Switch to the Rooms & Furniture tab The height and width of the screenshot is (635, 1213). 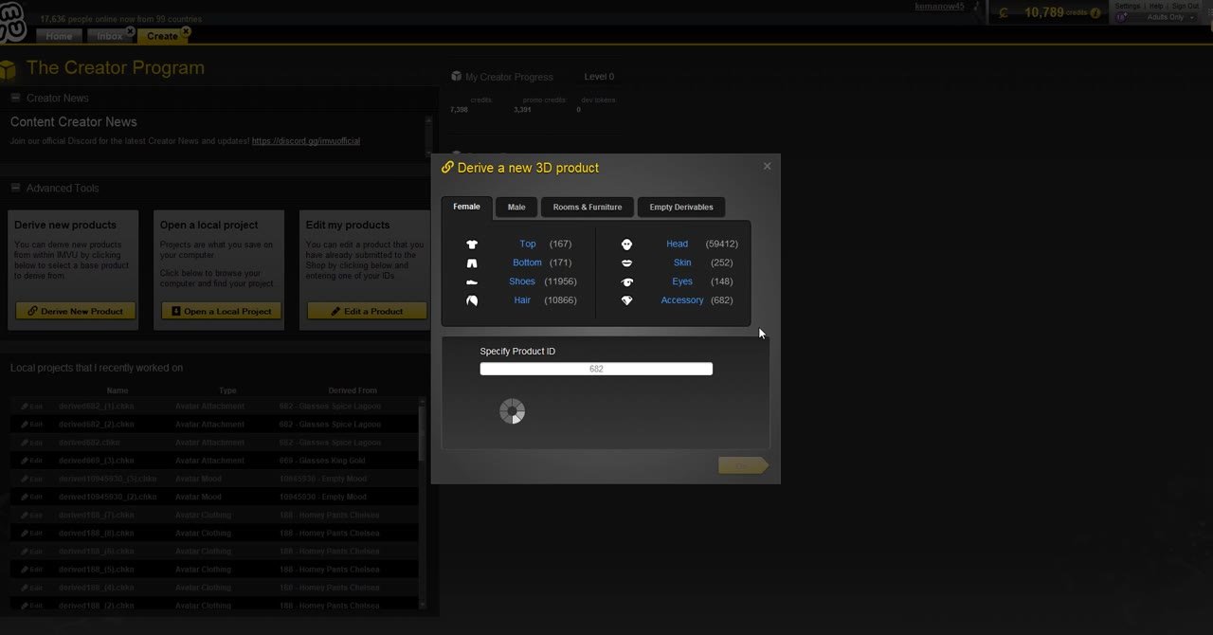click(588, 207)
